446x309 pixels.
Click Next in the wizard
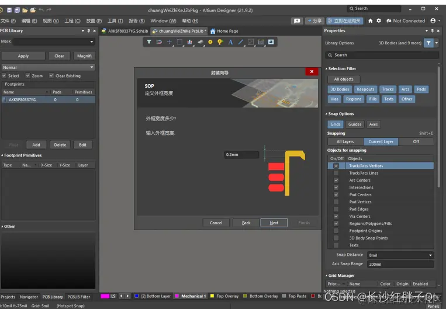coord(274,223)
